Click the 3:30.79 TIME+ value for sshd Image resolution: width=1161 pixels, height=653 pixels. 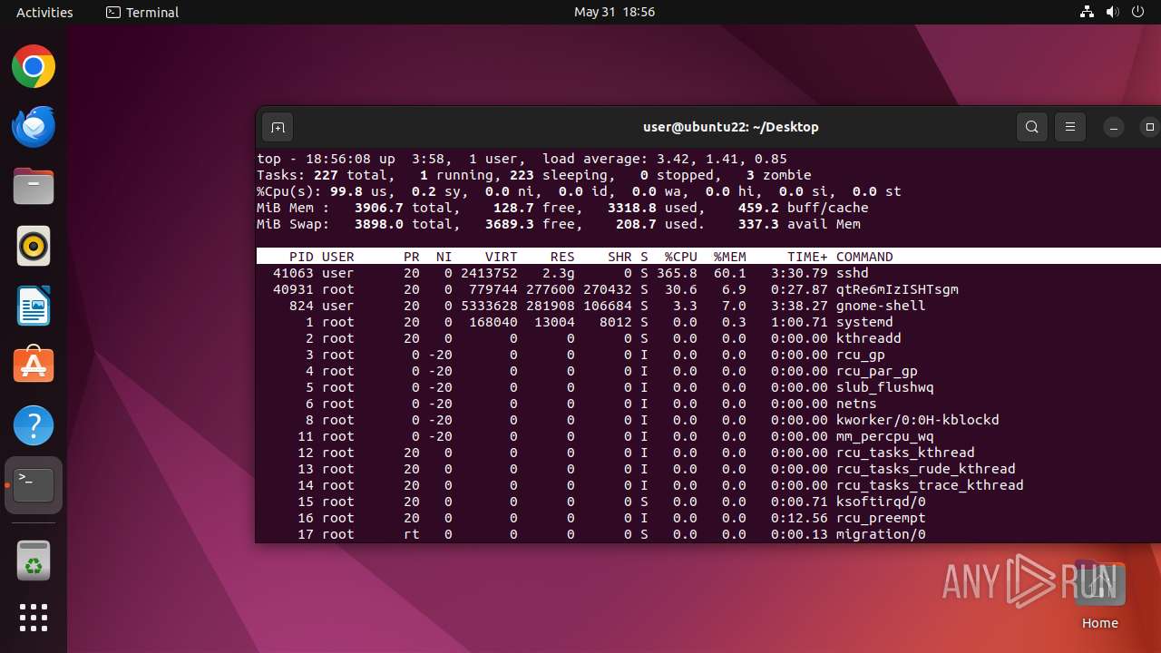point(799,273)
